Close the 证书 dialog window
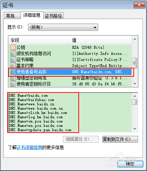 coord(139,5)
